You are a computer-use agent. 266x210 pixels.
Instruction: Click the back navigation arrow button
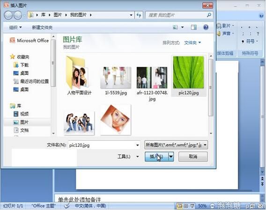point(8,15)
